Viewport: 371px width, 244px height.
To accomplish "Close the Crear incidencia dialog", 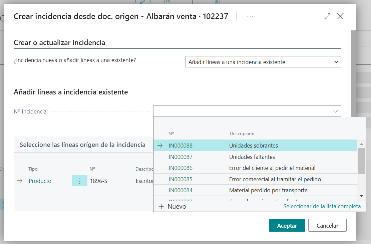I will pos(340,16).
